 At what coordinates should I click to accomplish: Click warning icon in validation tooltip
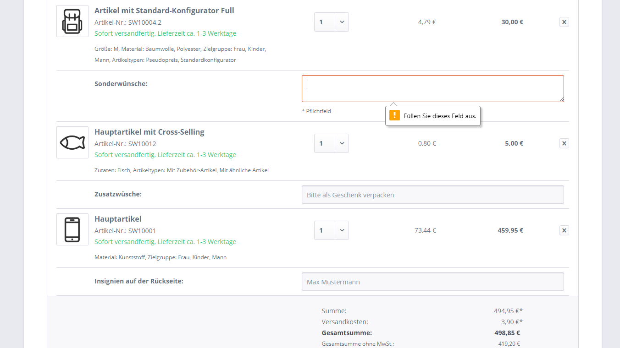coord(394,115)
